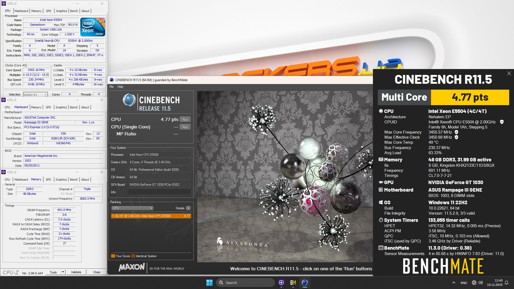Screen dimensions: 514x289
Task: Click the System Timers clock icon
Action: [x=381, y=220]
